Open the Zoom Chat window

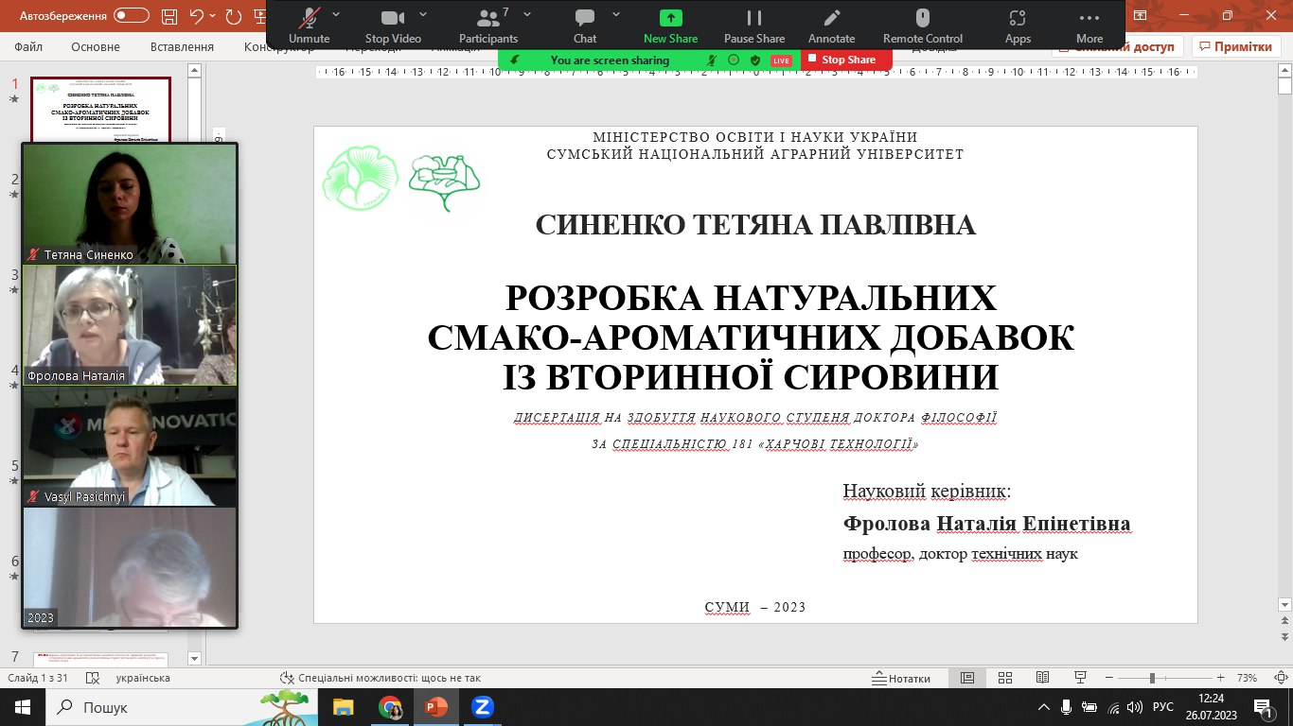pyautogui.click(x=585, y=19)
